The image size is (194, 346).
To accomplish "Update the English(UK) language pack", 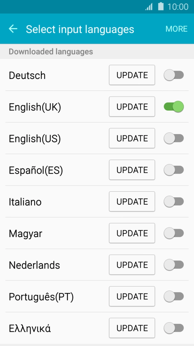I will [x=132, y=106].
